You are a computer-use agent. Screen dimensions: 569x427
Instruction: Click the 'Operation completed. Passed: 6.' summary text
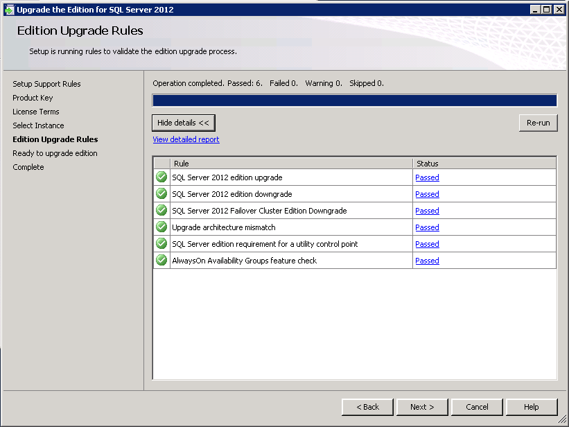207,83
